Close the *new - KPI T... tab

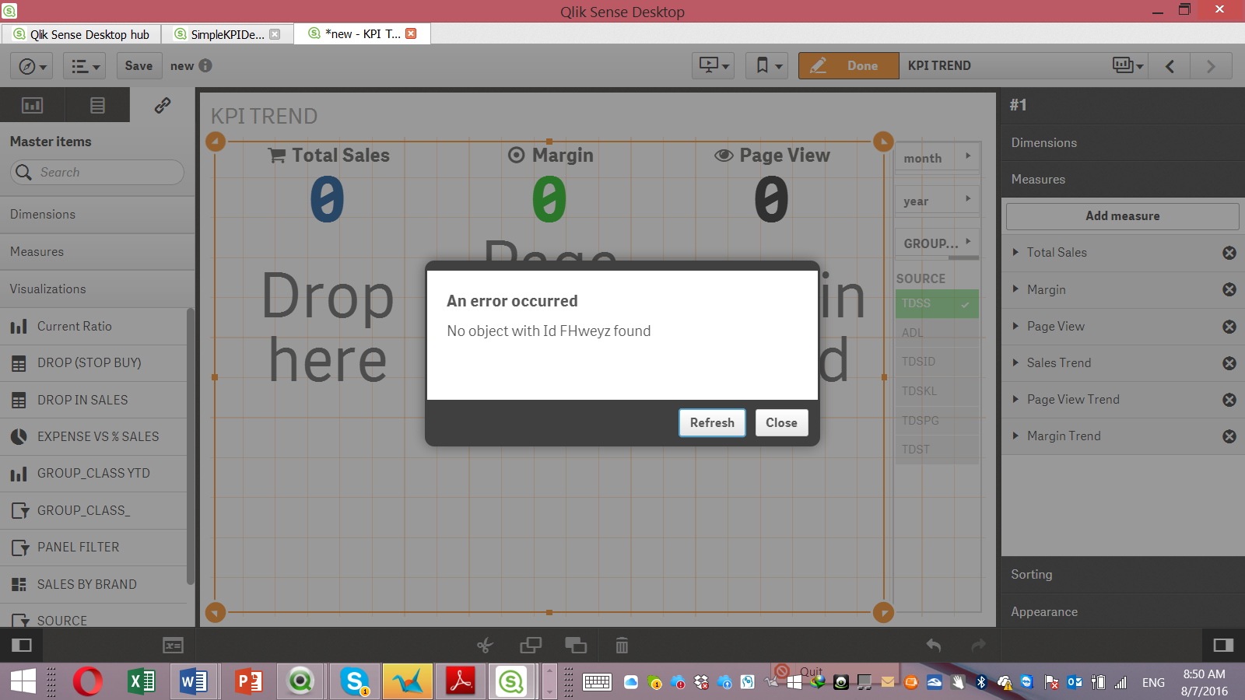[412, 33]
